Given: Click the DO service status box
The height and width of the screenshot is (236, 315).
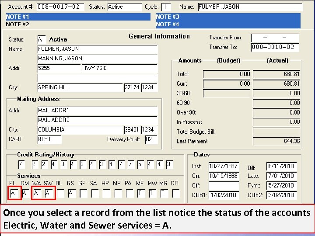Looking at the screenshot, I should tap(176, 194).
